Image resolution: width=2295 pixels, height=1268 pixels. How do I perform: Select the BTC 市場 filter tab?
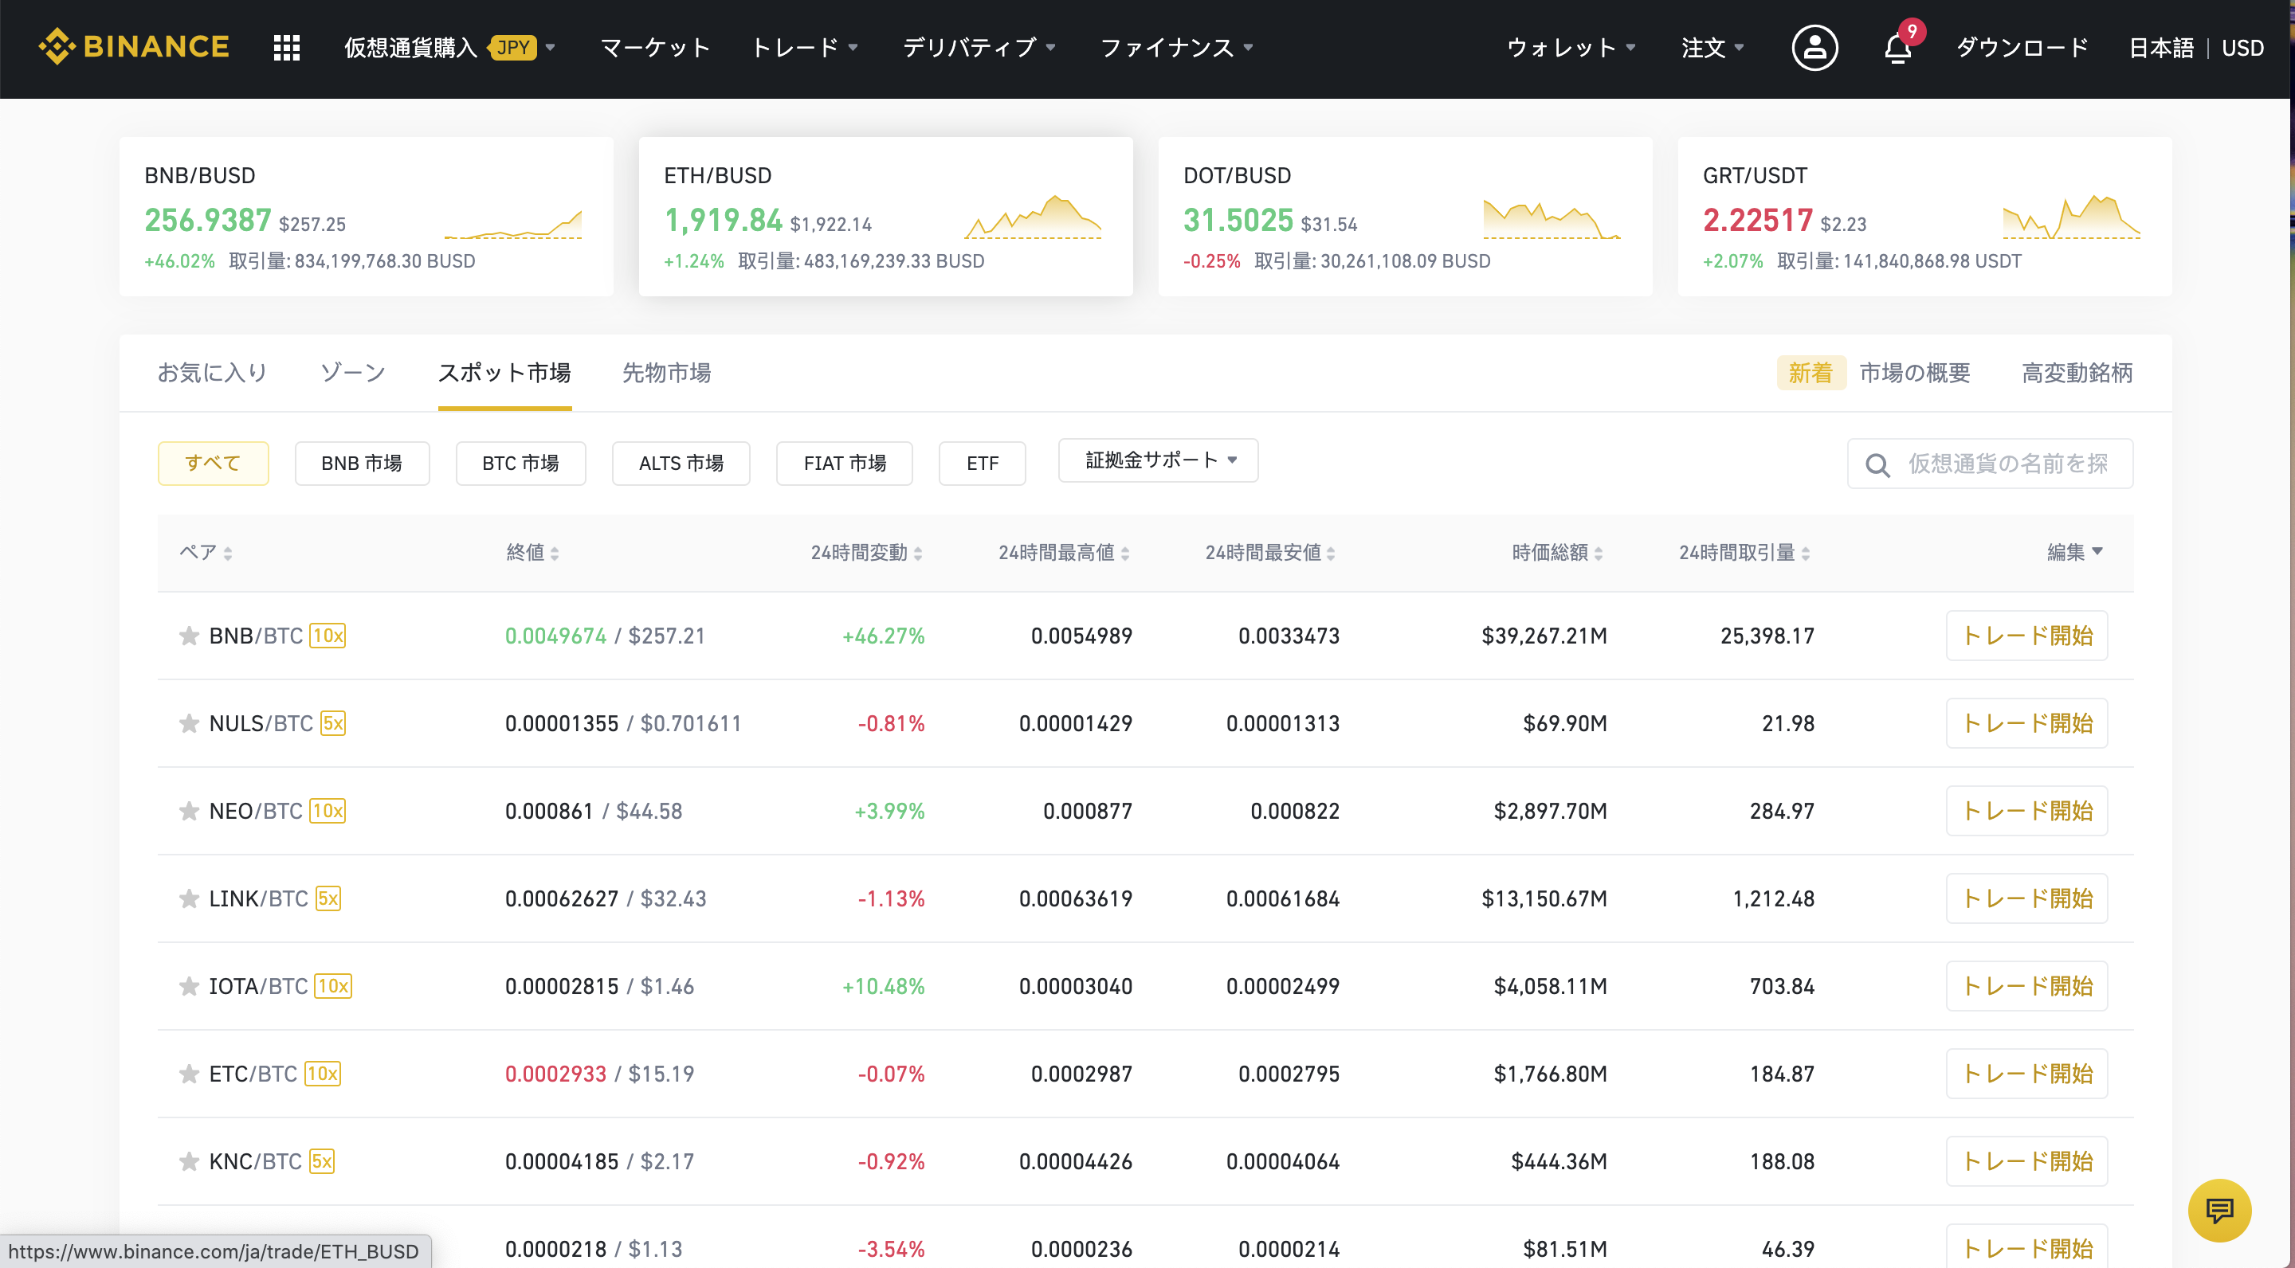[x=520, y=463]
